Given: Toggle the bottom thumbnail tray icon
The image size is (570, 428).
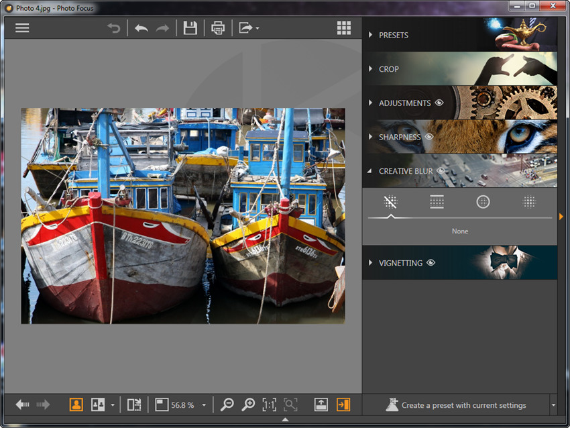Looking at the screenshot, I should coord(321,405).
